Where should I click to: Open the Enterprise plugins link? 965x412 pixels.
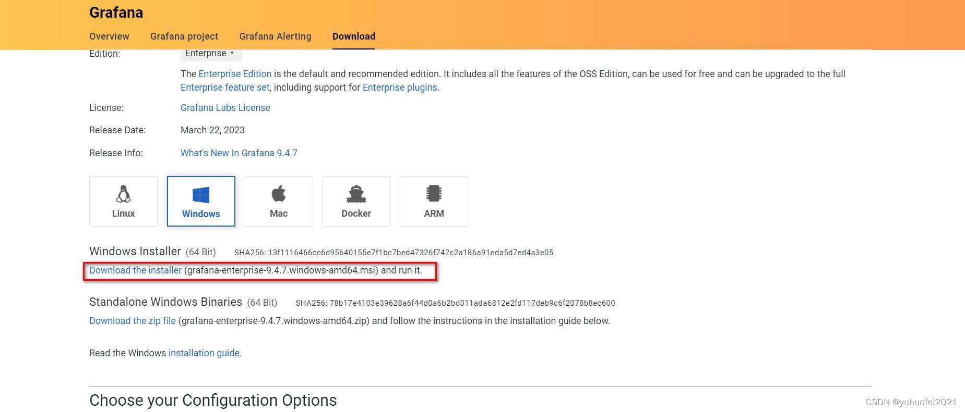[400, 88]
